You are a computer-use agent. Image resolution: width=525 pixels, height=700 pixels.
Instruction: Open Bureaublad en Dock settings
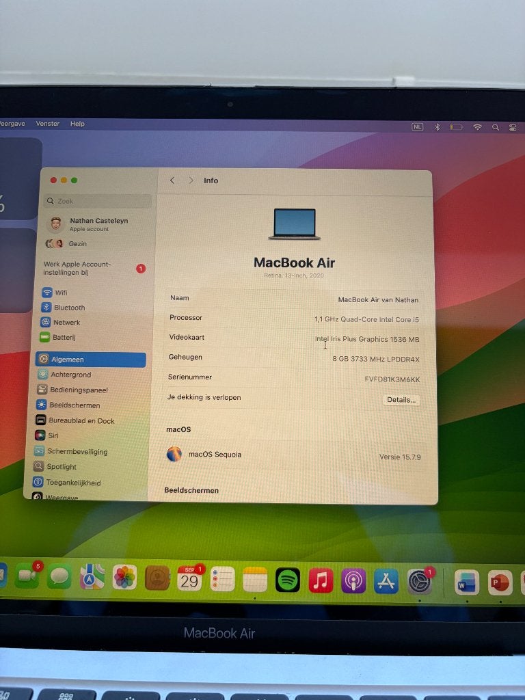pyautogui.click(x=75, y=420)
